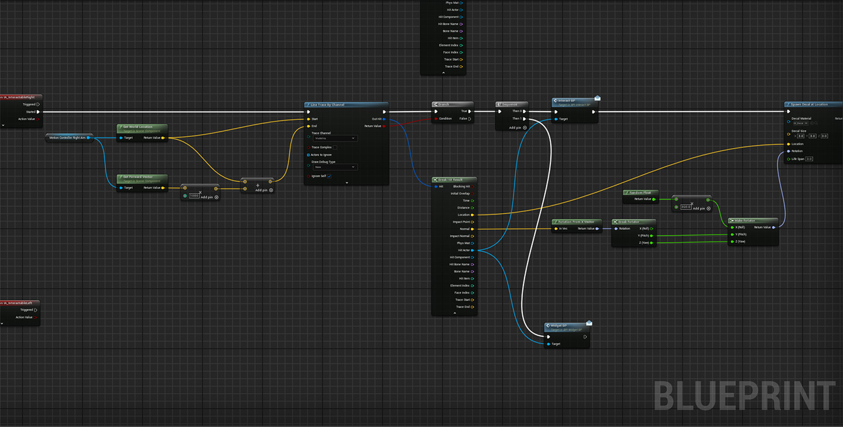Click the Rotation input pin on Spawn Decal
Screen dimensions: 843x427
point(789,151)
